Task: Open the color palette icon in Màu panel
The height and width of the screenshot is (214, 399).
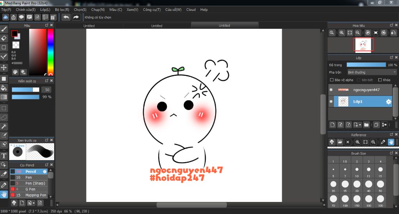Action: (15, 72)
